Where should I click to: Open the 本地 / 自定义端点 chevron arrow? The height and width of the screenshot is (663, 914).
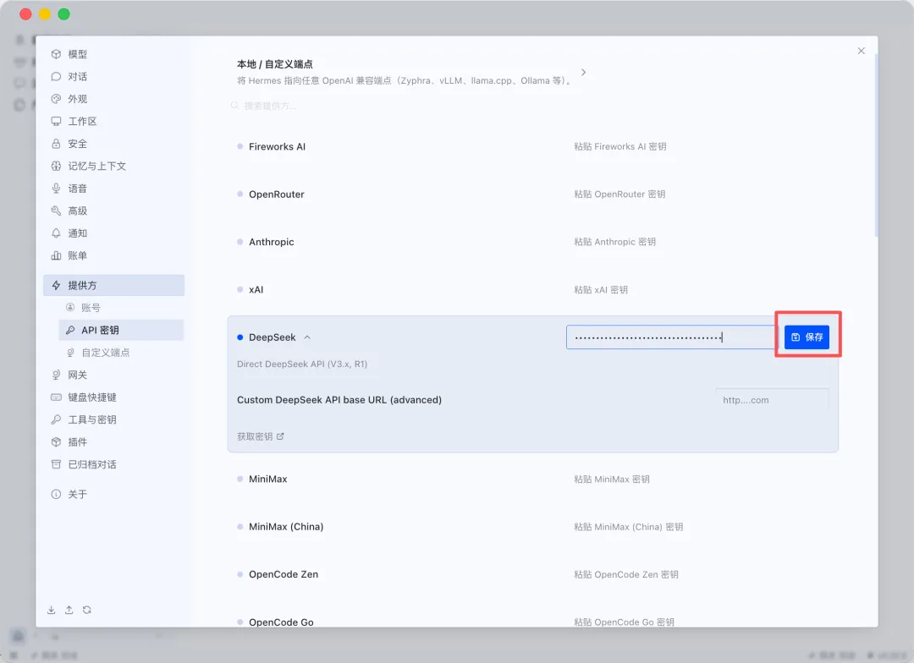583,72
